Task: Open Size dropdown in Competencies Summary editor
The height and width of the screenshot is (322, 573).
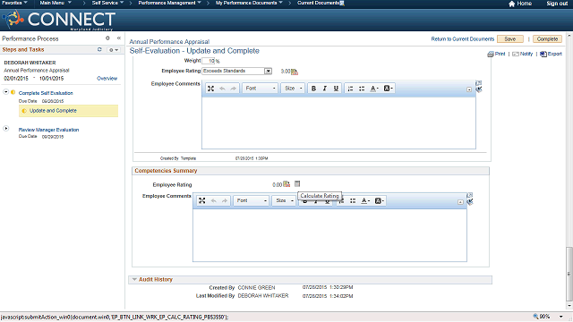Action: (x=285, y=200)
